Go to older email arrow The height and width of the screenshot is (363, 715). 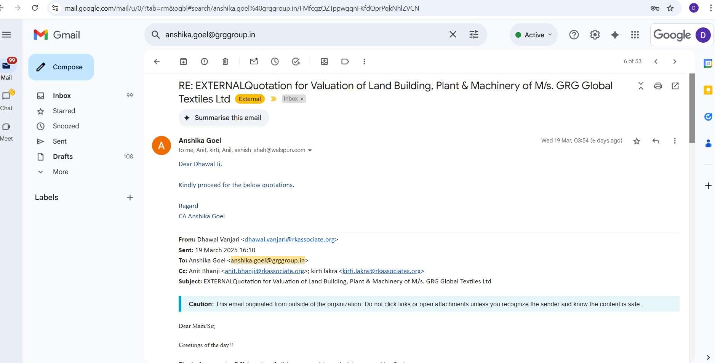pos(675,61)
